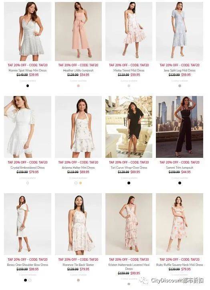Open the Sammi Trim Jumpsuit product image
The width and height of the screenshot is (210, 290).
(x=180, y=127)
